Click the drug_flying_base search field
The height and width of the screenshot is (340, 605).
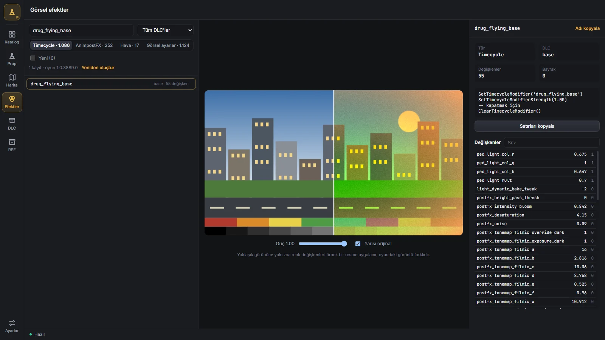[x=81, y=30]
